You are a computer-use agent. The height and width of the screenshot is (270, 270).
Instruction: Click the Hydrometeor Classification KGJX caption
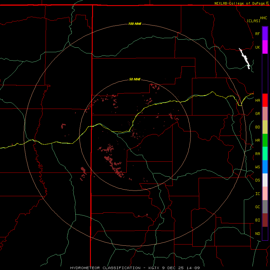point(135,268)
